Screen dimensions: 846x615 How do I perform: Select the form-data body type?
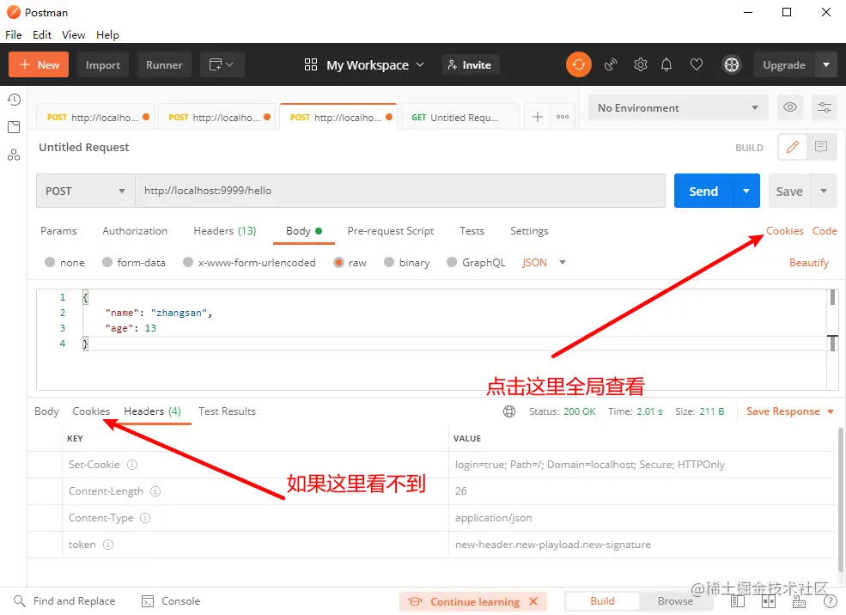click(107, 262)
